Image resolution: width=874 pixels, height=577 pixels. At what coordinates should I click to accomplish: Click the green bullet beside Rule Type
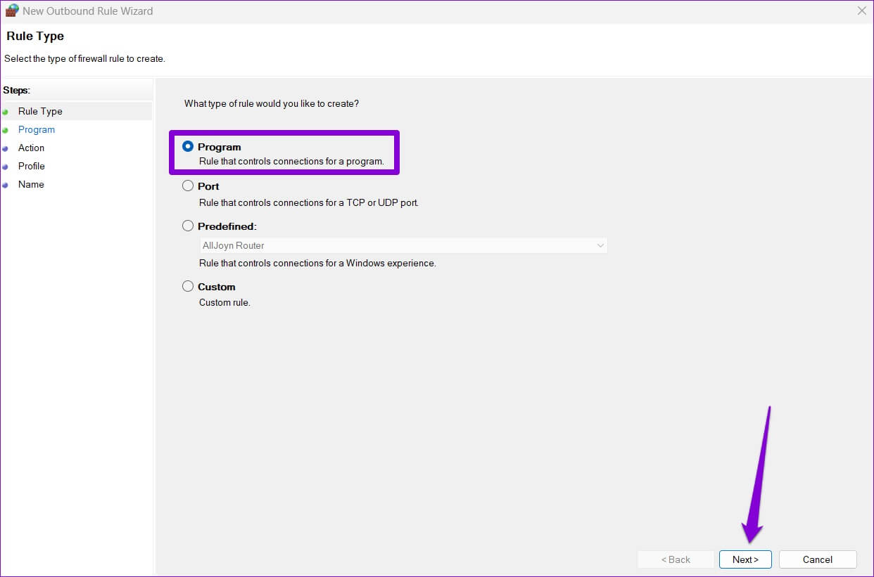click(6, 112)
